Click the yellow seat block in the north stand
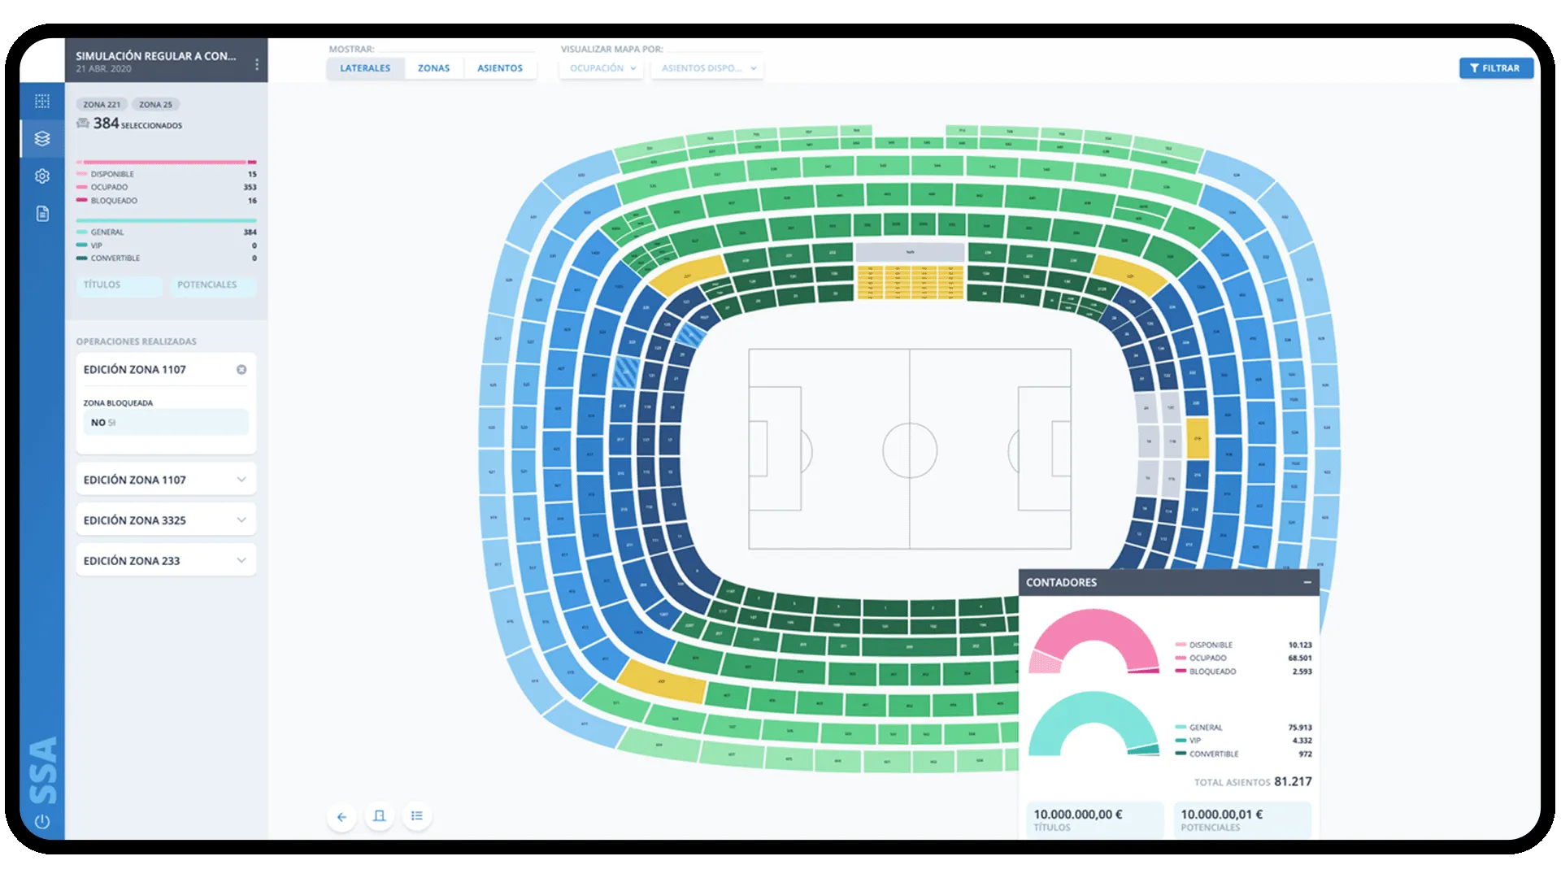 (x=910, y=282)
